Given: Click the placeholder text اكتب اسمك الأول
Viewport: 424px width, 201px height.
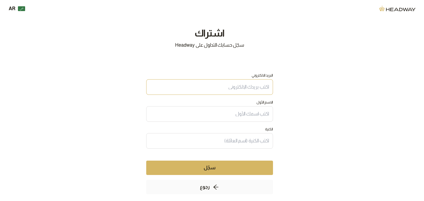Looking at the screenshot, I should (x=252, y=114).
